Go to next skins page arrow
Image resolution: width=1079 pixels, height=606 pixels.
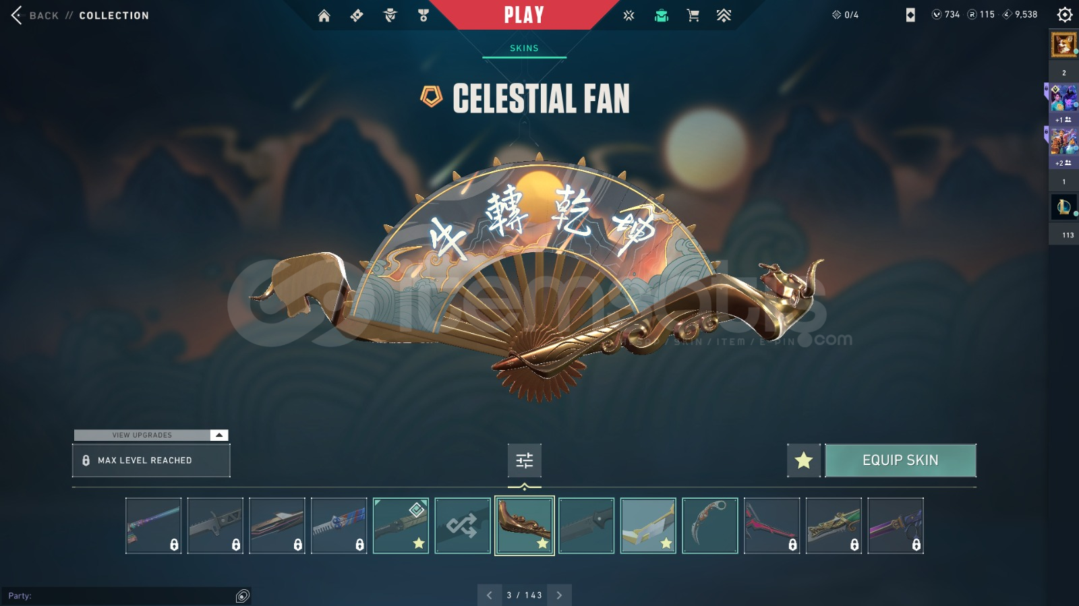[x=559, y=595]
